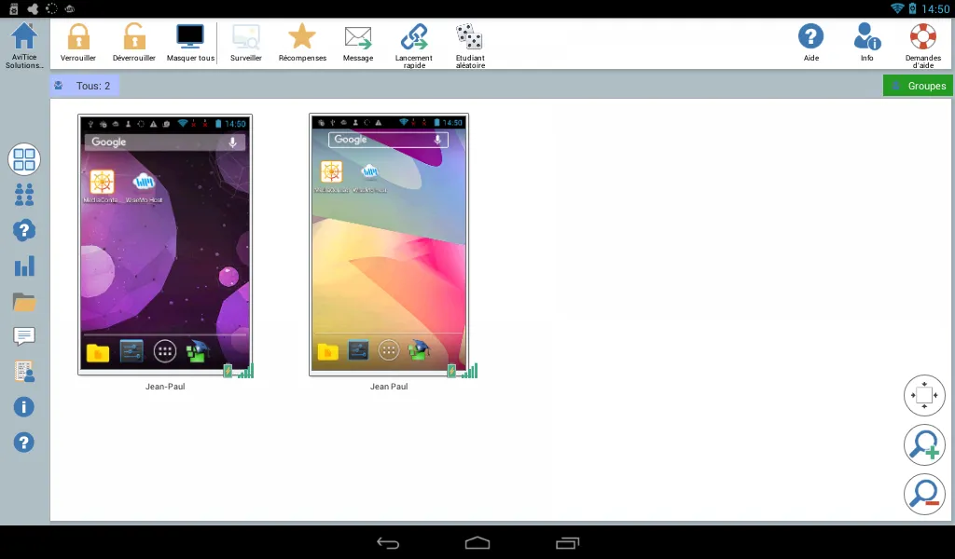Select Masquer tous monitor icon
Image resolution: width=955 pixels, height=559 pixels.
pyautogui.click(x=190, y=37)
